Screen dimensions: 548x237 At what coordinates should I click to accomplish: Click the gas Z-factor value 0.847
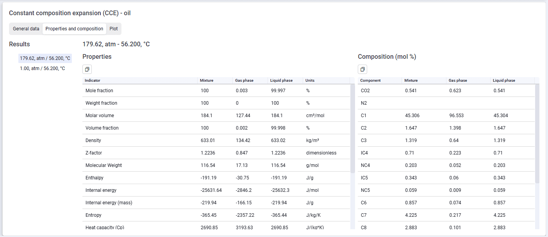(x=242, y=153)
